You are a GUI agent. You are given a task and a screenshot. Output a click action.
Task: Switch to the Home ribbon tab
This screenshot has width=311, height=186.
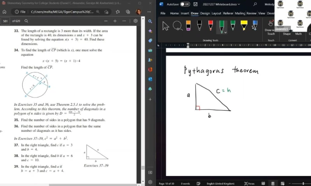[174, 13]
